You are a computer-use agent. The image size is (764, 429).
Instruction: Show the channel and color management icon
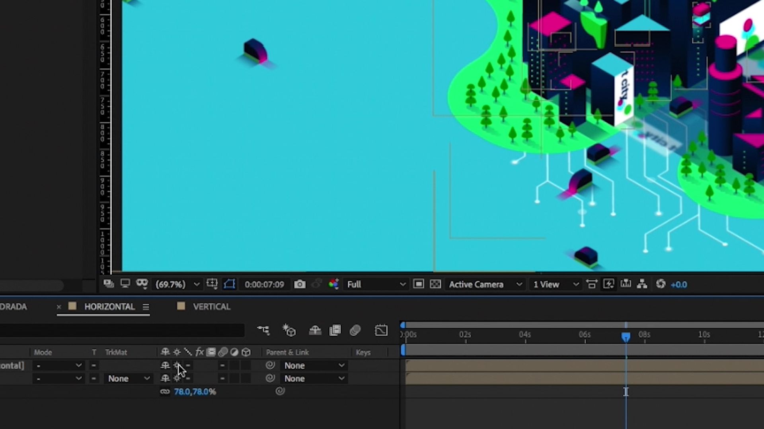[333, 284]
